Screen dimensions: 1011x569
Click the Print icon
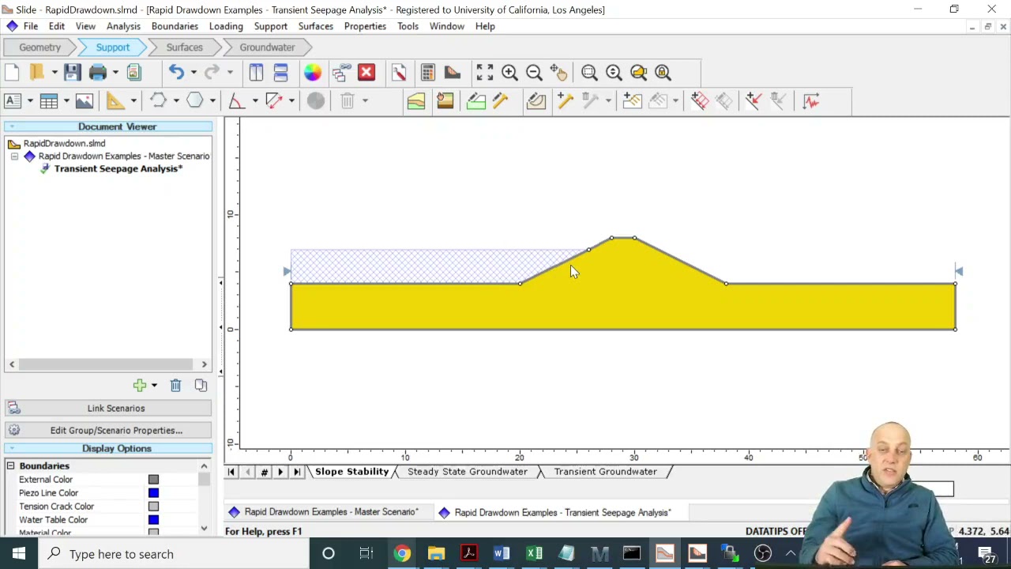[x=98, y=73]
